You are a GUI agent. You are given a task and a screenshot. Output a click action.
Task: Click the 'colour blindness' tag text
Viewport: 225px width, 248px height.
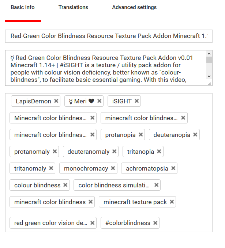pyautogui.click(x=37, y=185)
